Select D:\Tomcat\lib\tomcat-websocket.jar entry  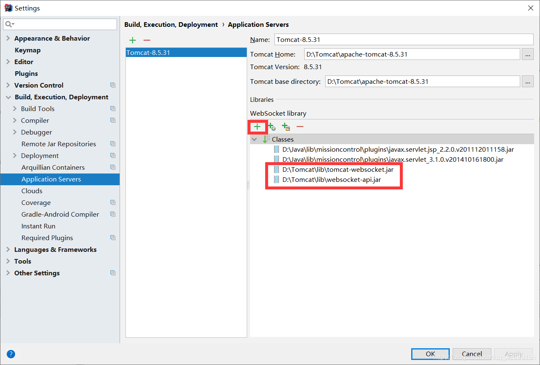point(338,170)
